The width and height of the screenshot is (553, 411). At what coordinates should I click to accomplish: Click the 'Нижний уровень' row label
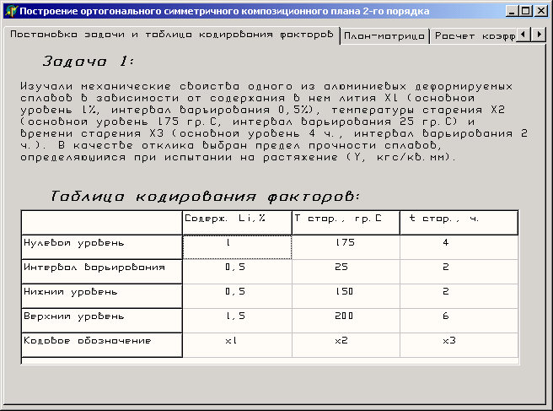102,296
